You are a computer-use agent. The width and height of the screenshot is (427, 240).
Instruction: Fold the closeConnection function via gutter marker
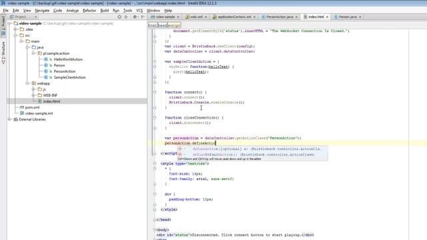tap(155, 118)
